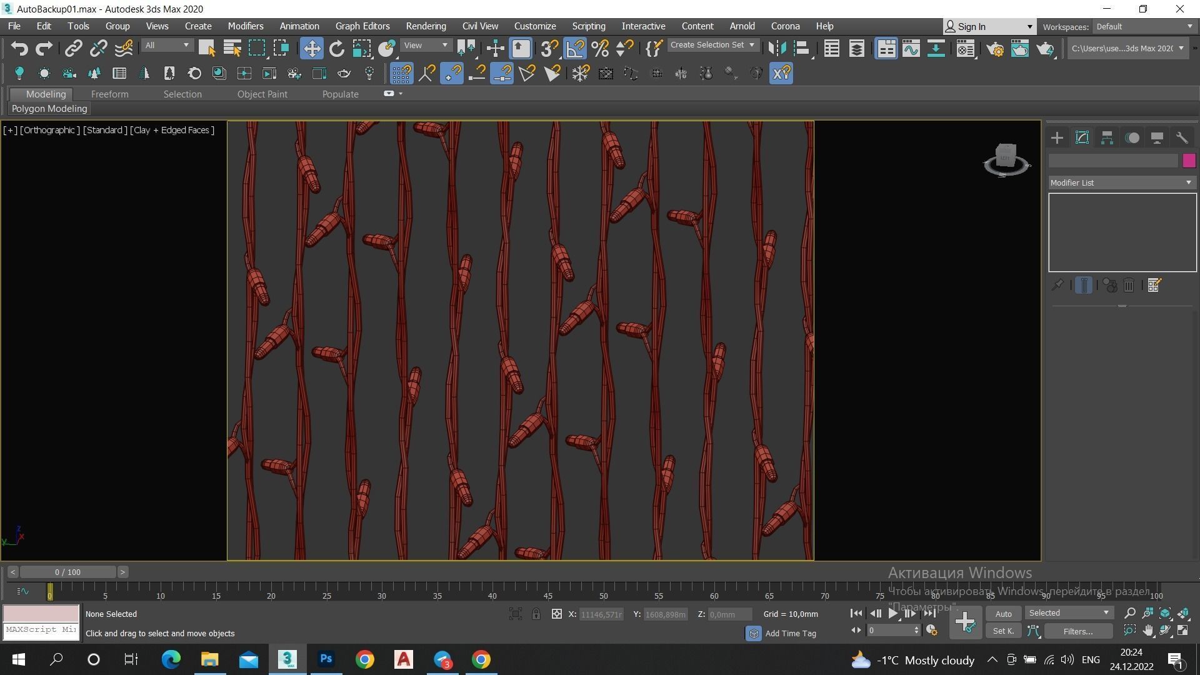Click the Zoom Extents All icon
Screen dimensions: 1200x675
tap(1183, 613)
